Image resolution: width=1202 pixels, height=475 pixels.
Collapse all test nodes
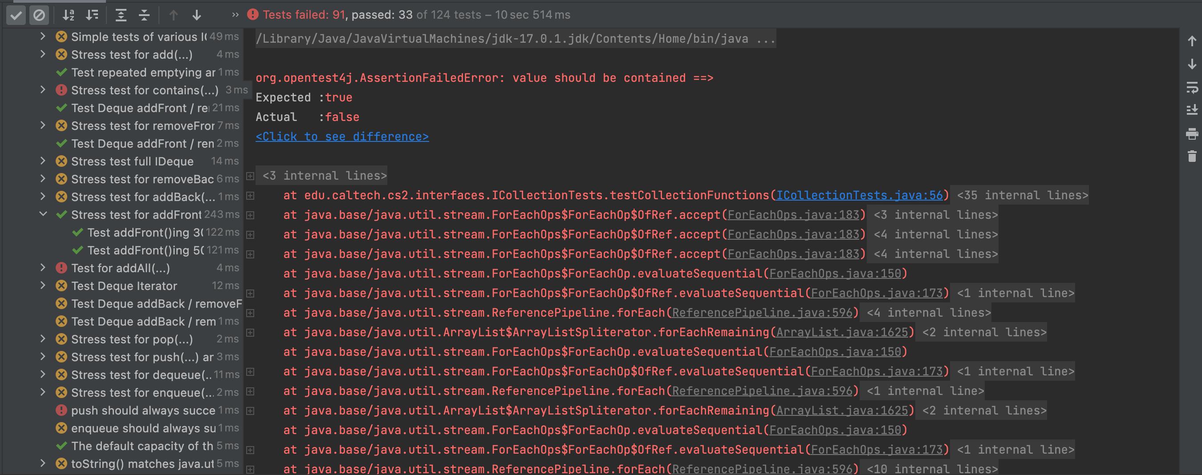(x=144, y=16)
